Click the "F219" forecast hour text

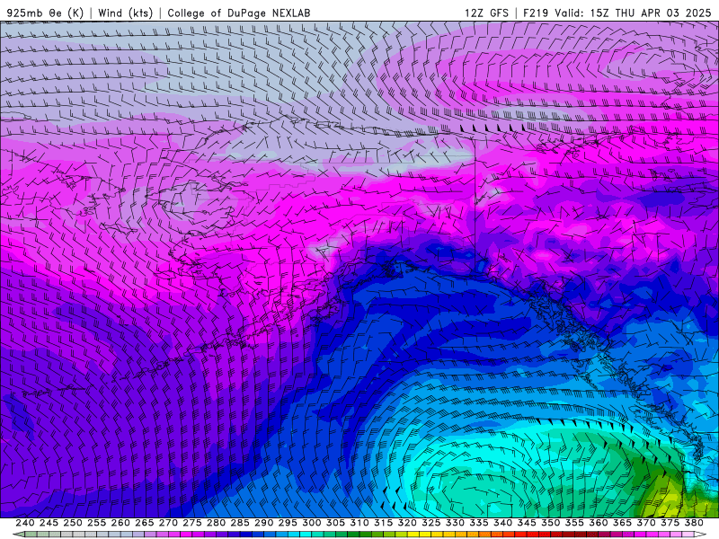537,13
